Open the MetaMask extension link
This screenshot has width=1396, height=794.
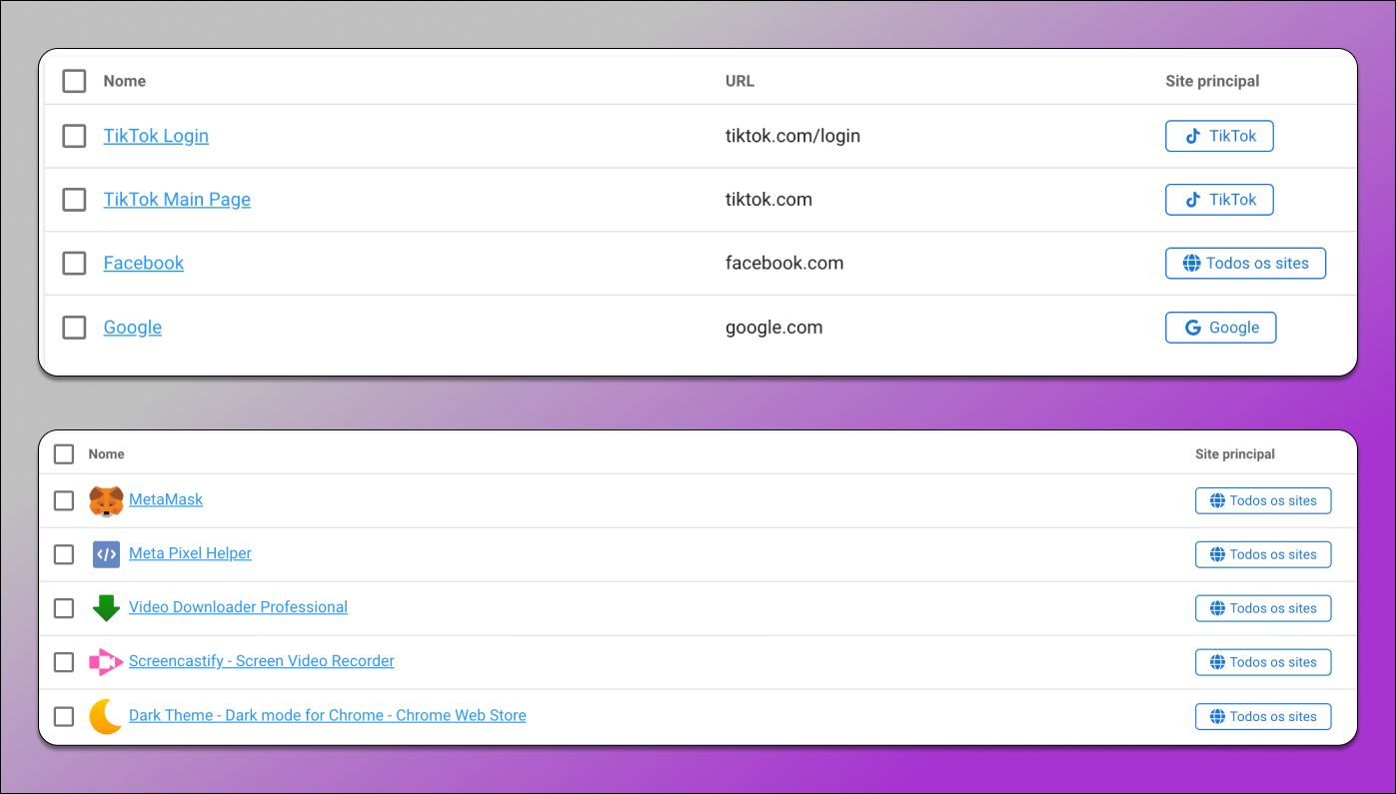166,499
